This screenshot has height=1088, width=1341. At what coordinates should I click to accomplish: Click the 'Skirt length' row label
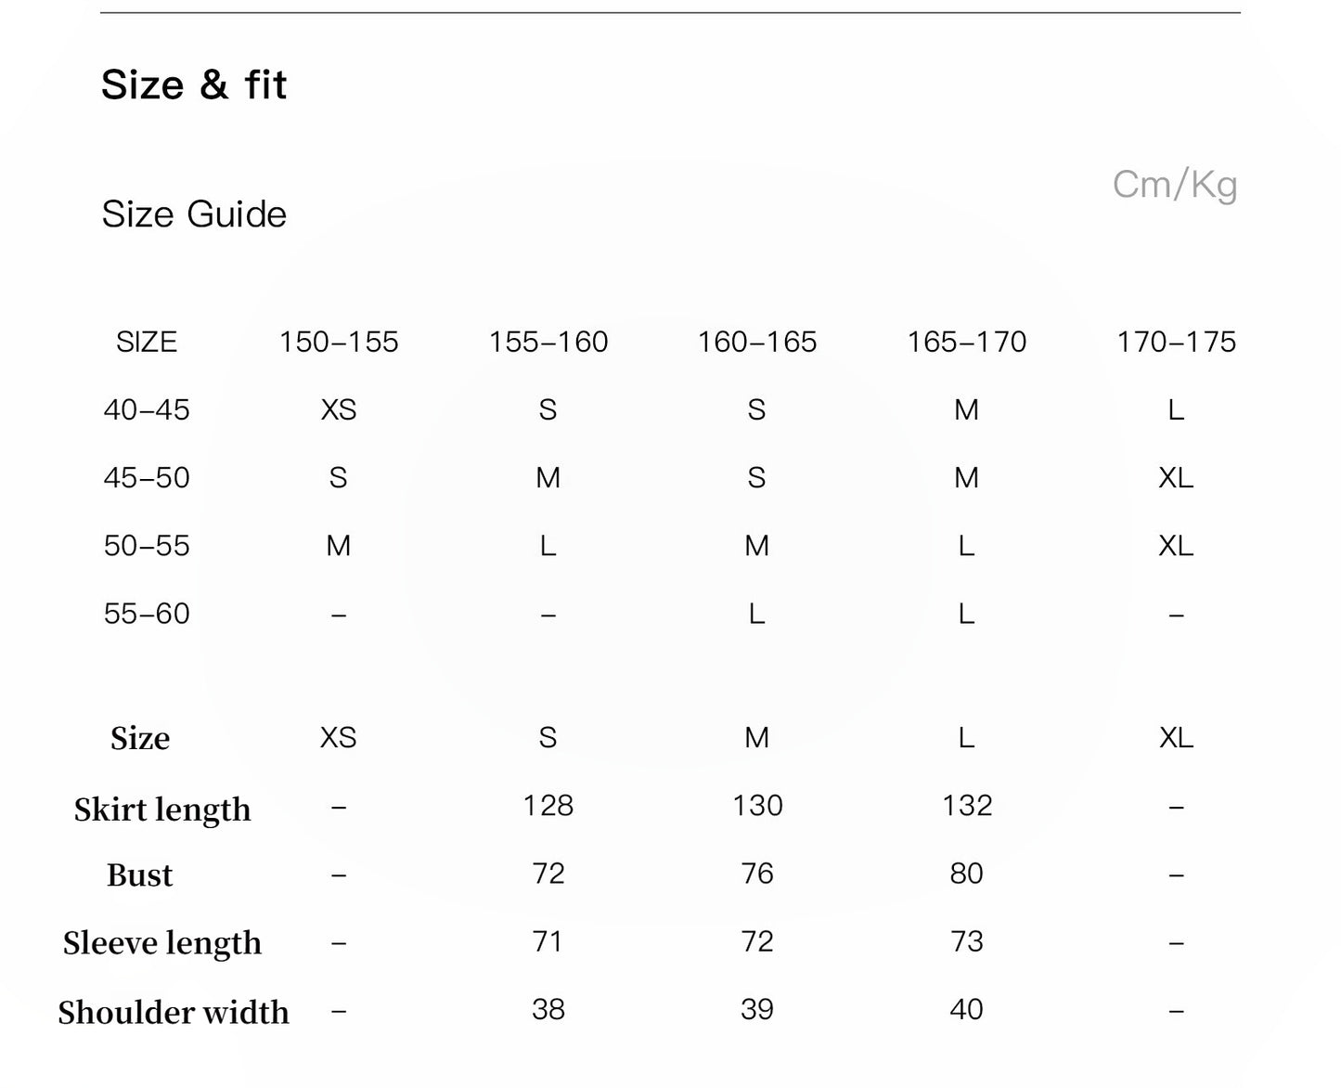tap(162, 810)
